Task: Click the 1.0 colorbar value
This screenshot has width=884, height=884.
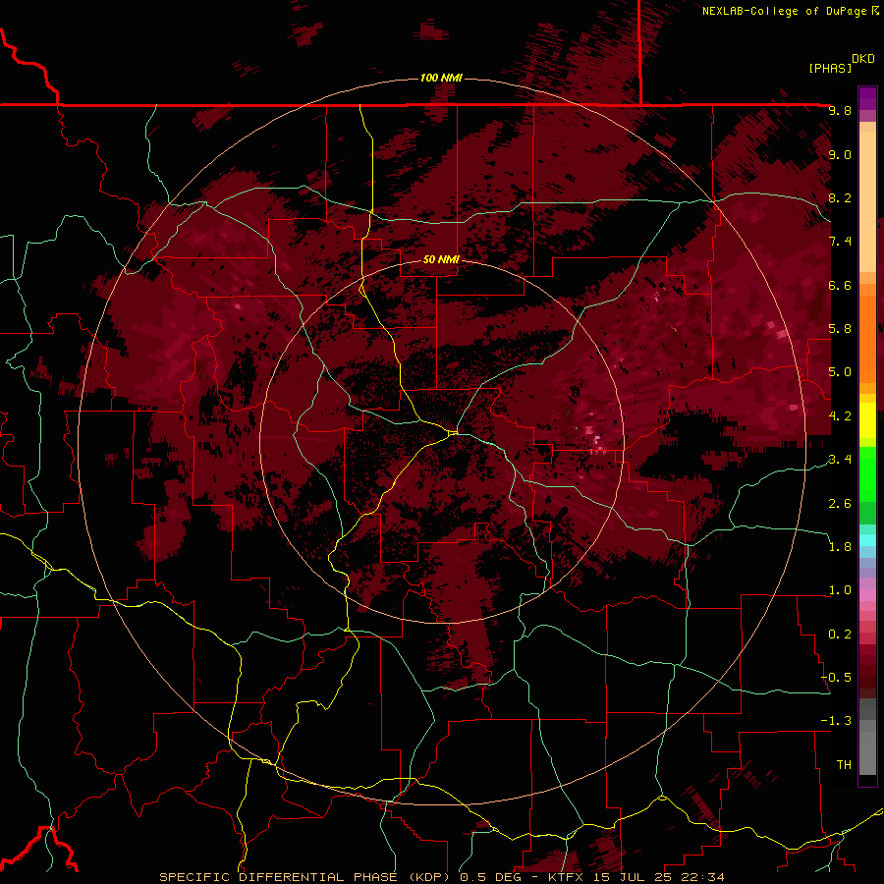Action: (840, 590)
